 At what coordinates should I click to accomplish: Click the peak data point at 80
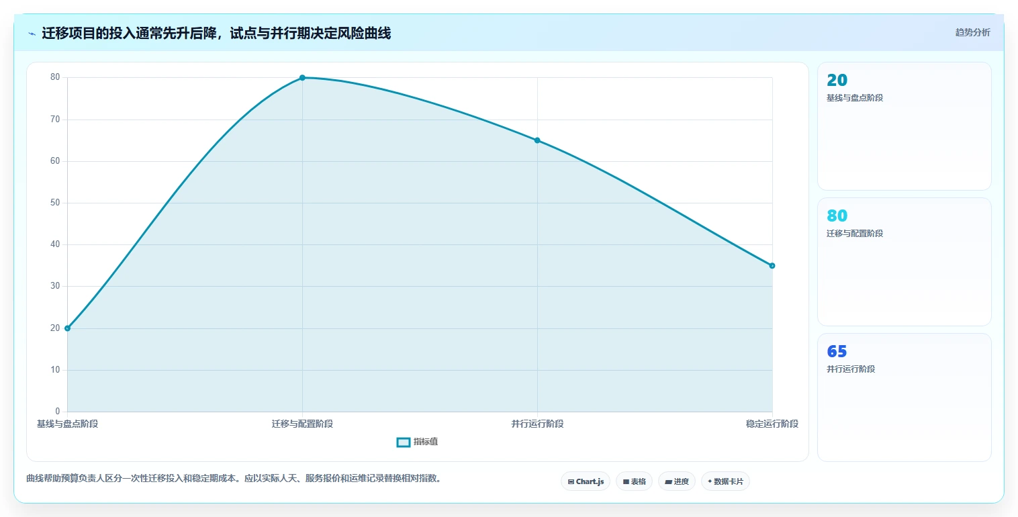pos(302,78)
